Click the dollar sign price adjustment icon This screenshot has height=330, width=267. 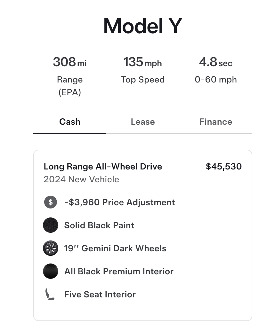51,202
